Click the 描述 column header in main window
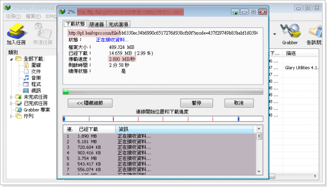Screen dimensions: 327x187 300,54
